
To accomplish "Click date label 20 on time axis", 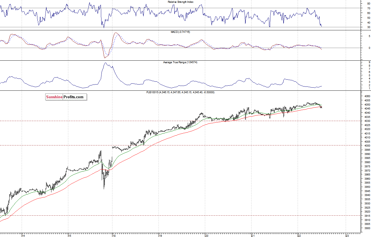I will [207, 235].
